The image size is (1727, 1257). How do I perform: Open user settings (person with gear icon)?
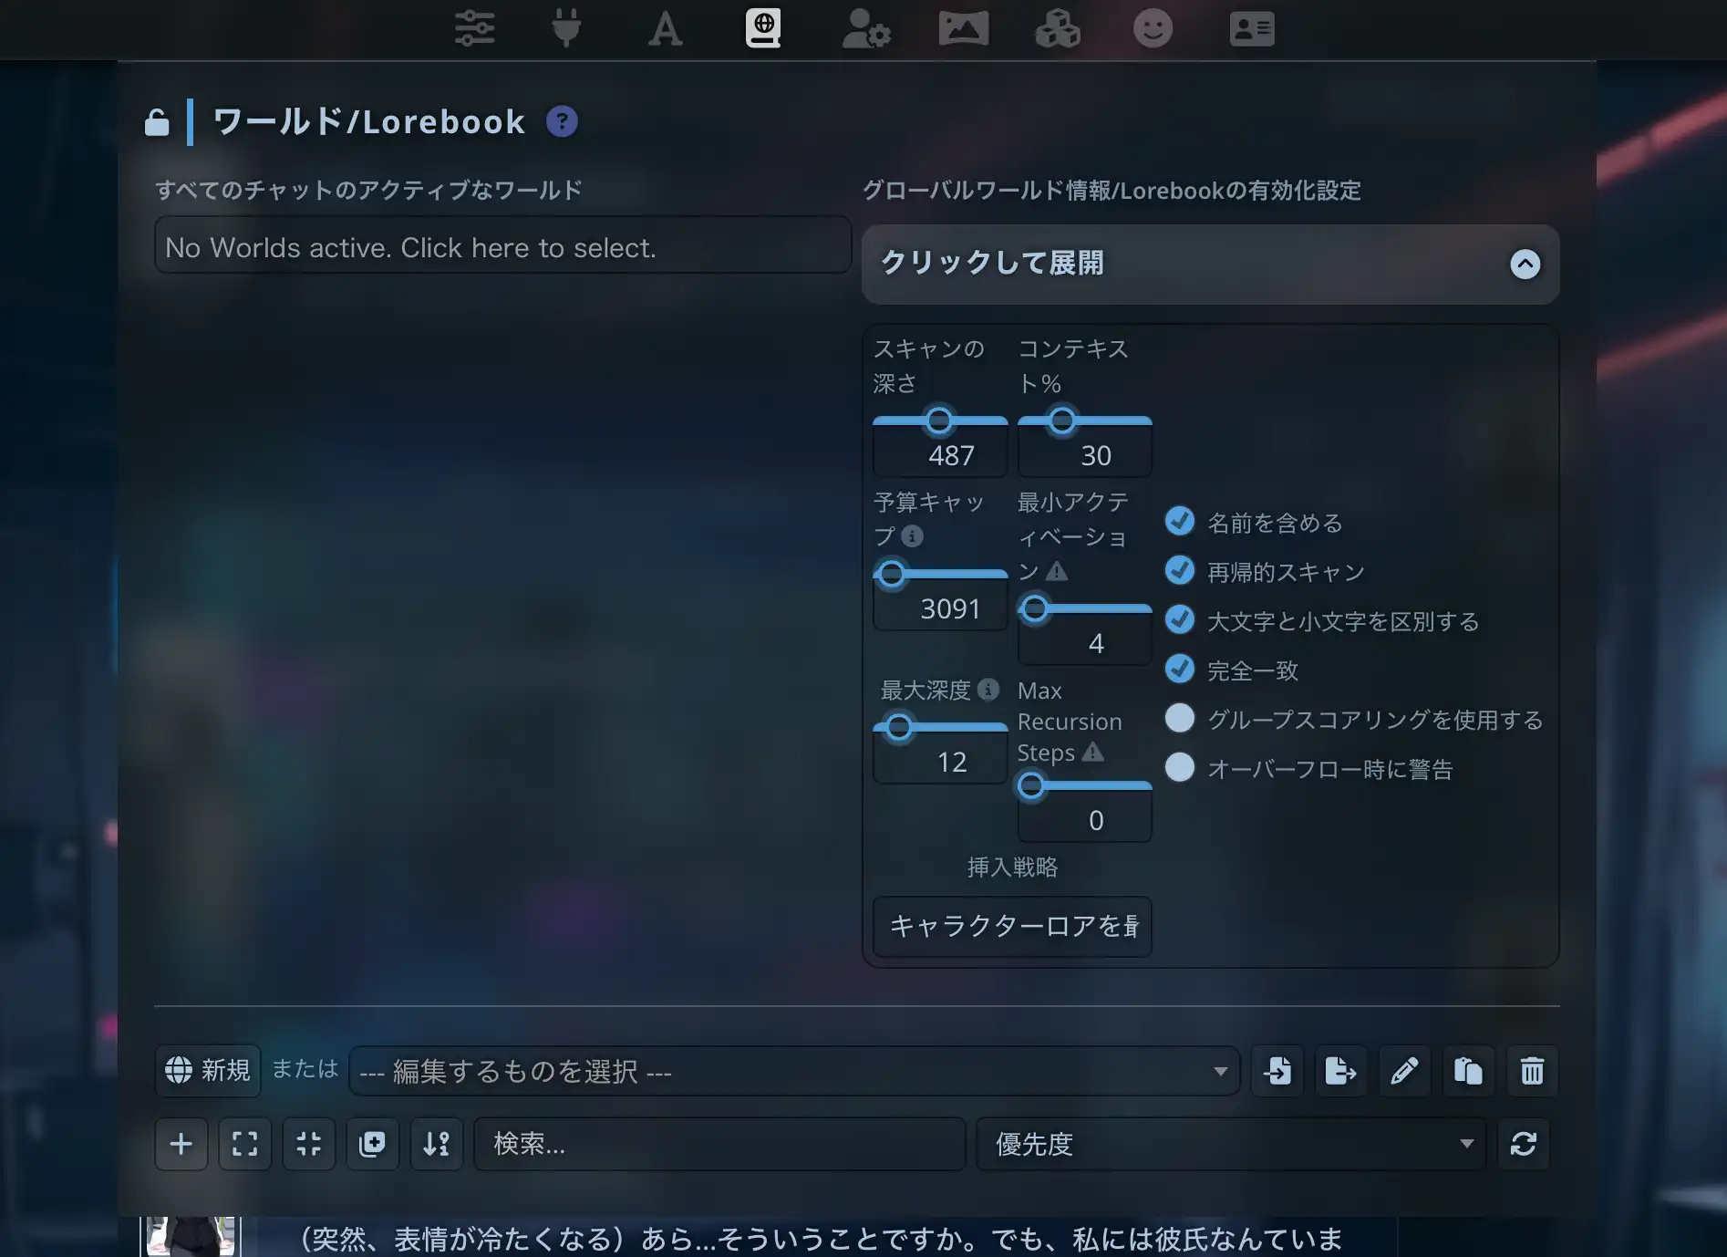[864, 28]
